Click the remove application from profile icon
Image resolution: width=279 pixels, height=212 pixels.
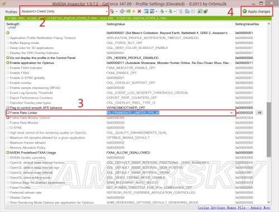tap(152, 11)
